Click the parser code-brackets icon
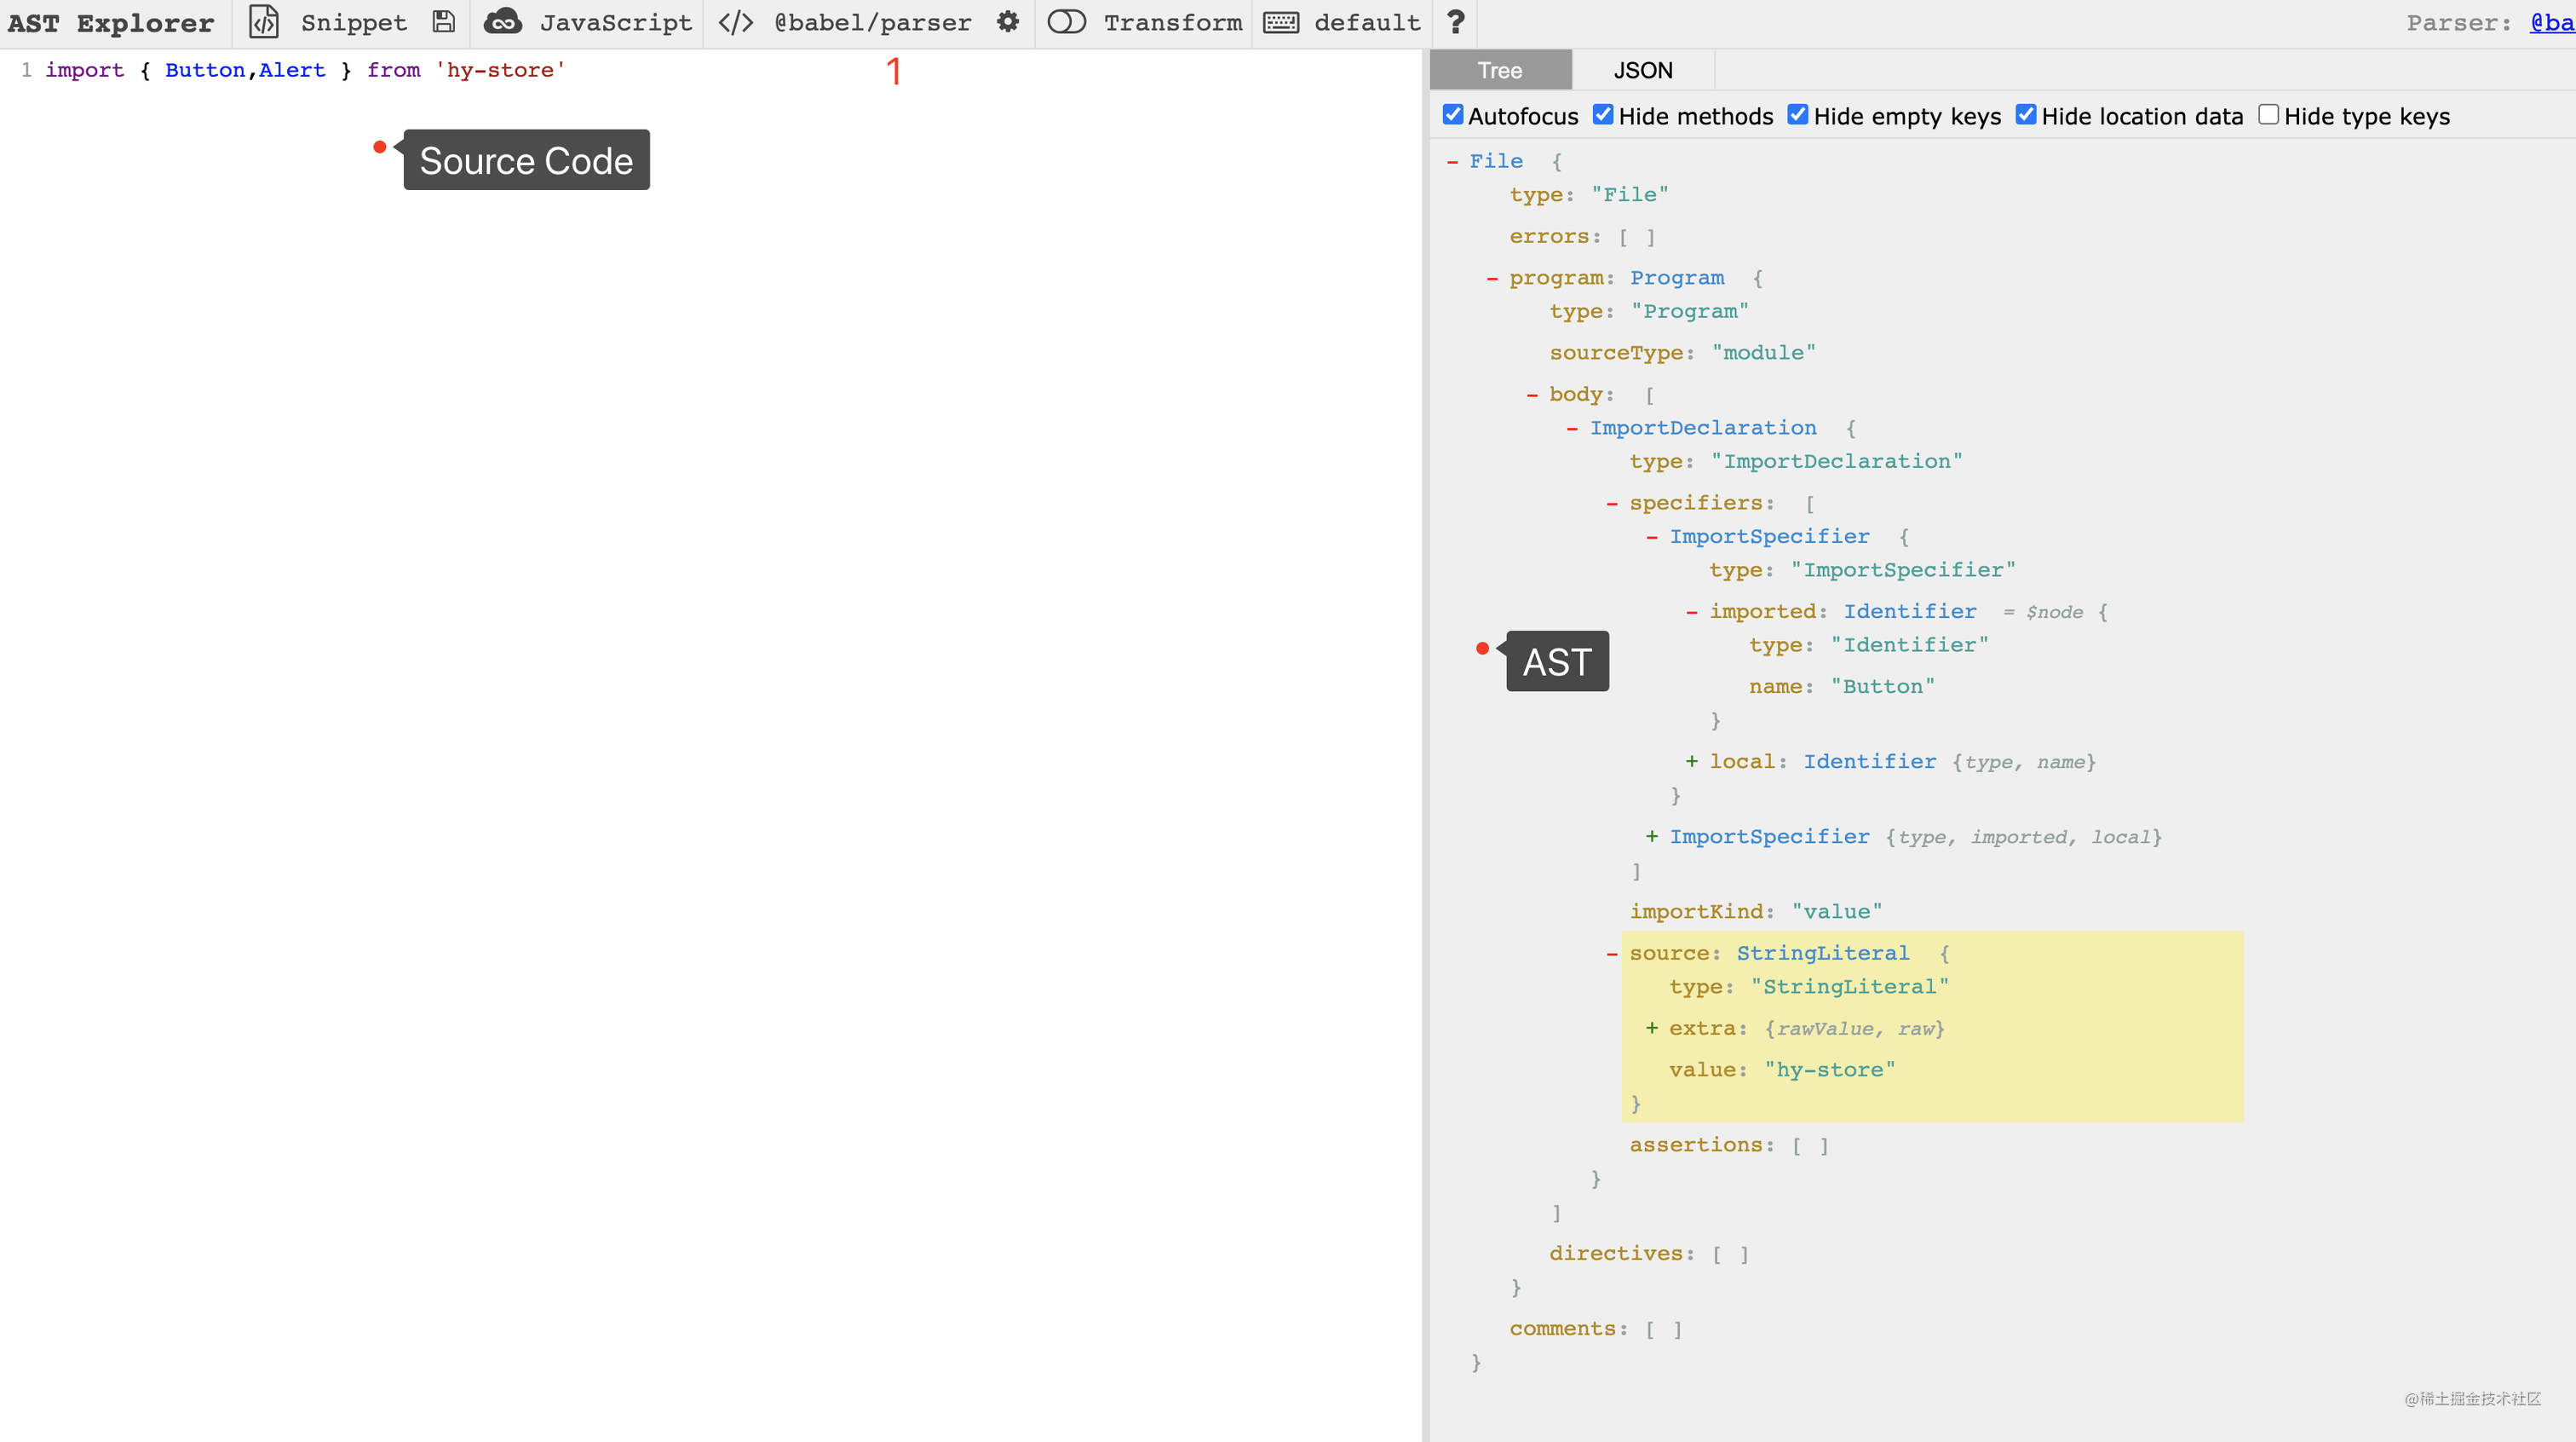The width and height of the screenshot is (2576, 1442). (736, 22)
